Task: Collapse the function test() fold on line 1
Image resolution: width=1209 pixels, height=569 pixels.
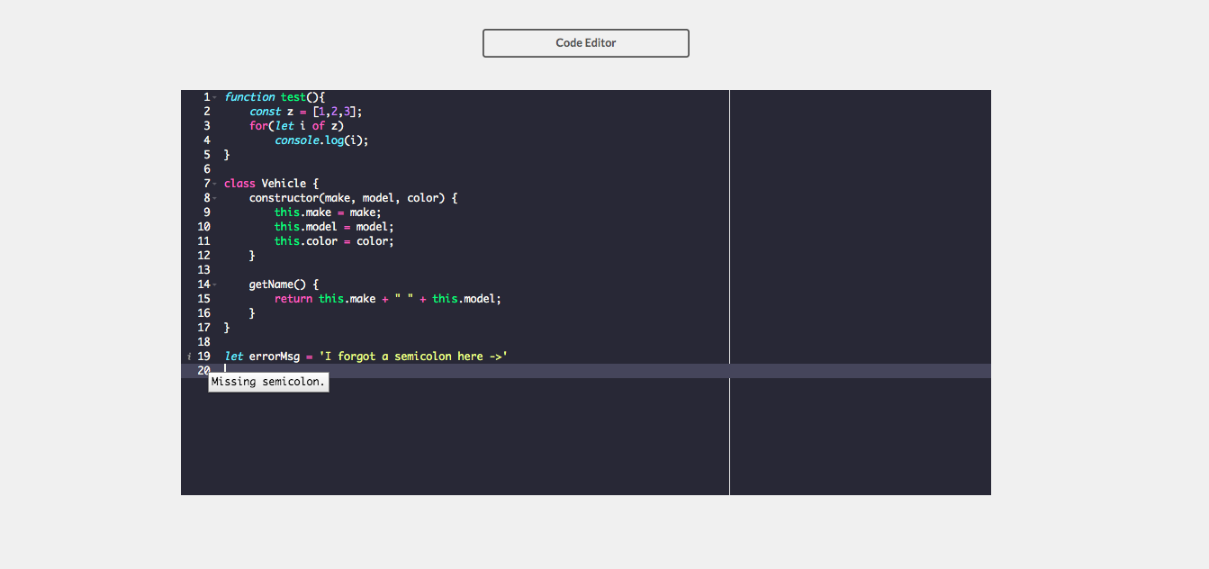Action: click(214, 97)
